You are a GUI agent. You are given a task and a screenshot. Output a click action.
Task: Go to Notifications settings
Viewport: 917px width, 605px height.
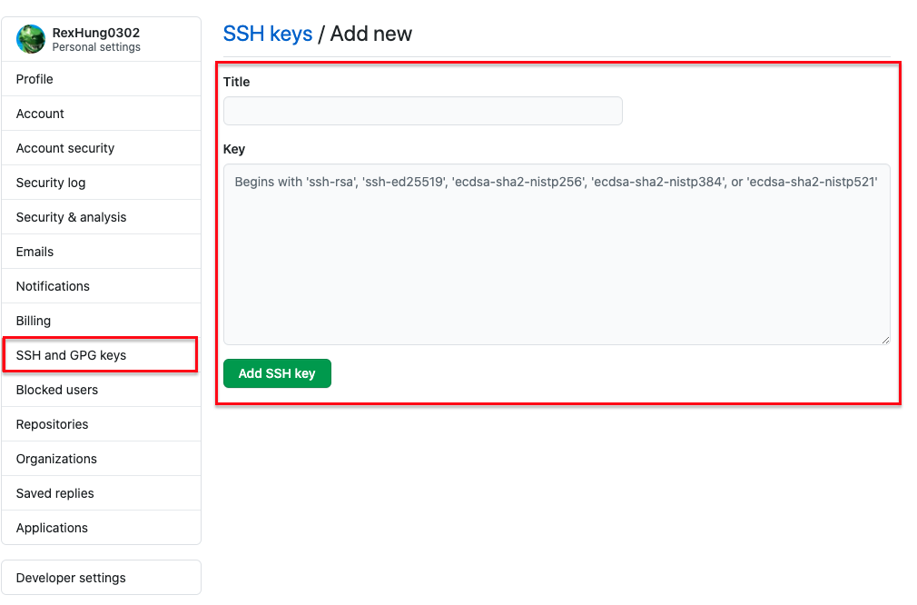pos(53,286)
